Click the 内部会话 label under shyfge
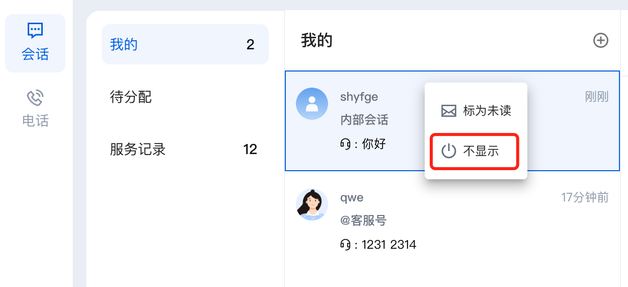 click(x=364, y=120)
